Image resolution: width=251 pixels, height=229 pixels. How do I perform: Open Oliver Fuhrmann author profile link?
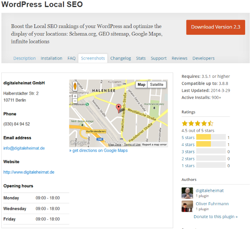tap(212, 204)
